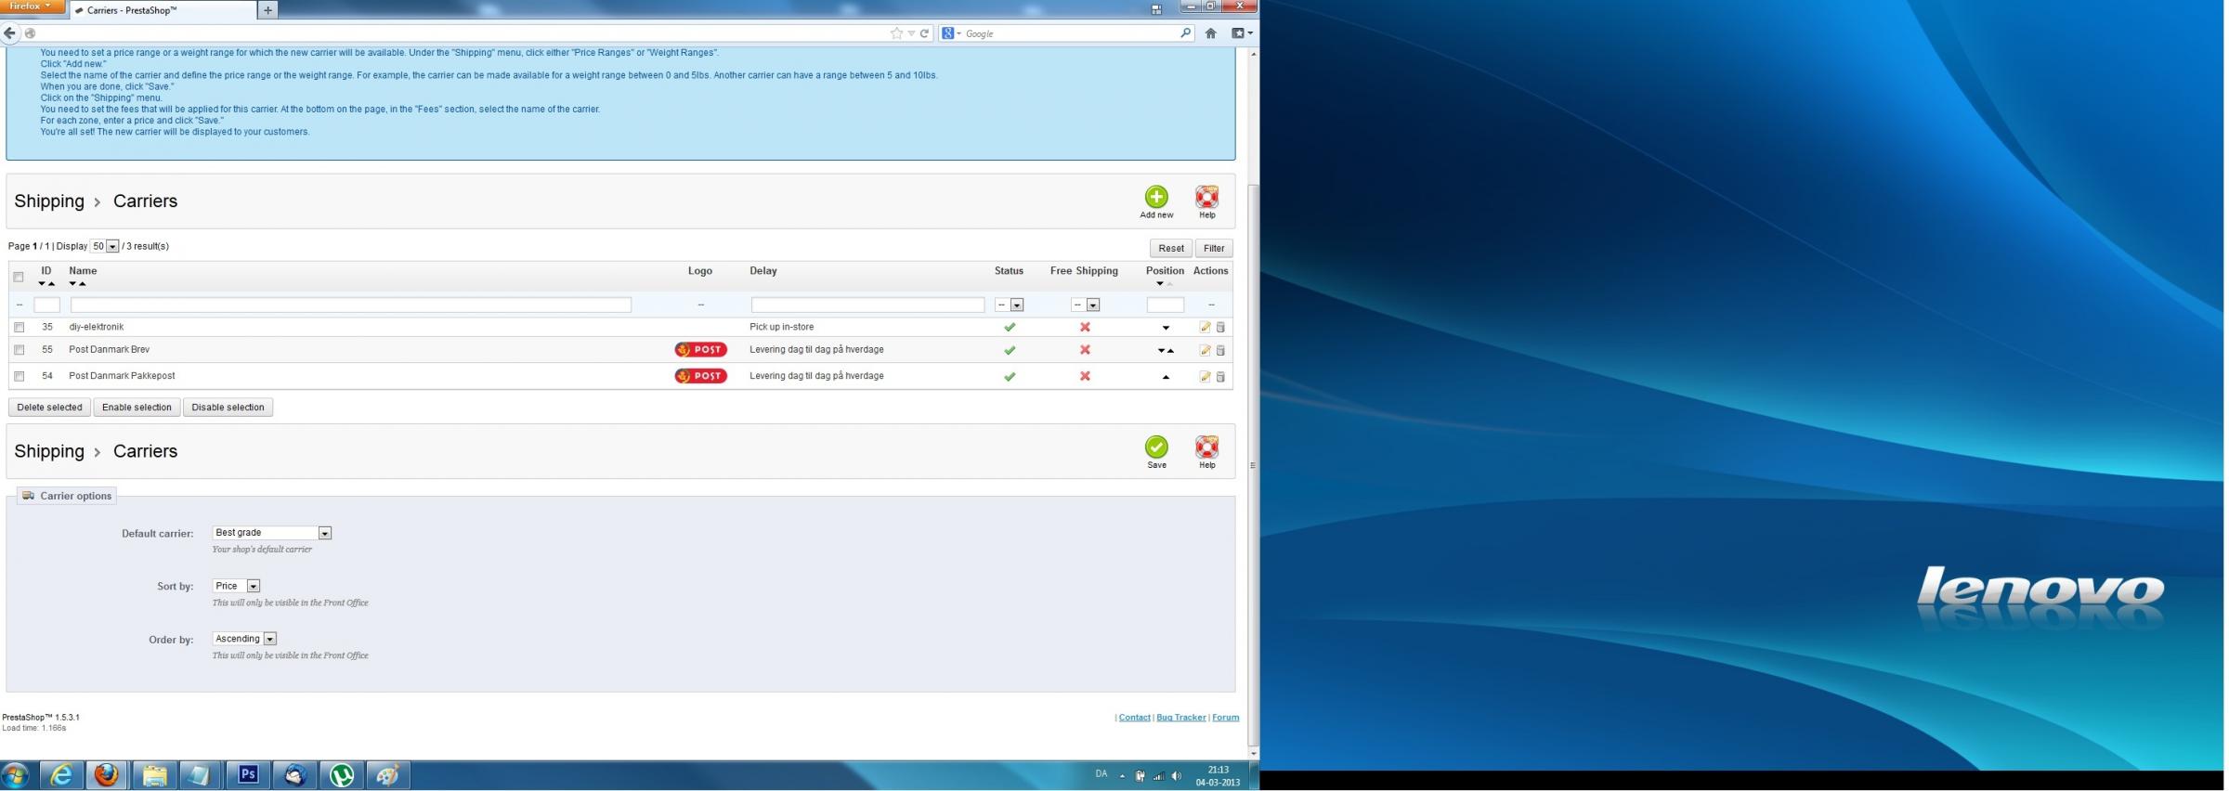
Task: Open the Firefox bookmarks menu icon
Action: click(1242, 33)
